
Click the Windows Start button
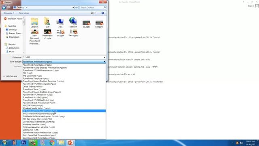point(4,143)
